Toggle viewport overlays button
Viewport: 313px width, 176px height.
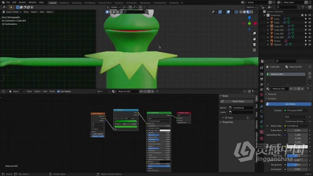click(228, 12)
